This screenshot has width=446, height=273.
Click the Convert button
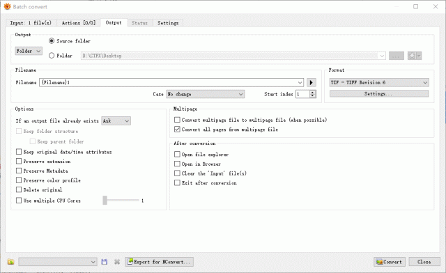point(389,262)
